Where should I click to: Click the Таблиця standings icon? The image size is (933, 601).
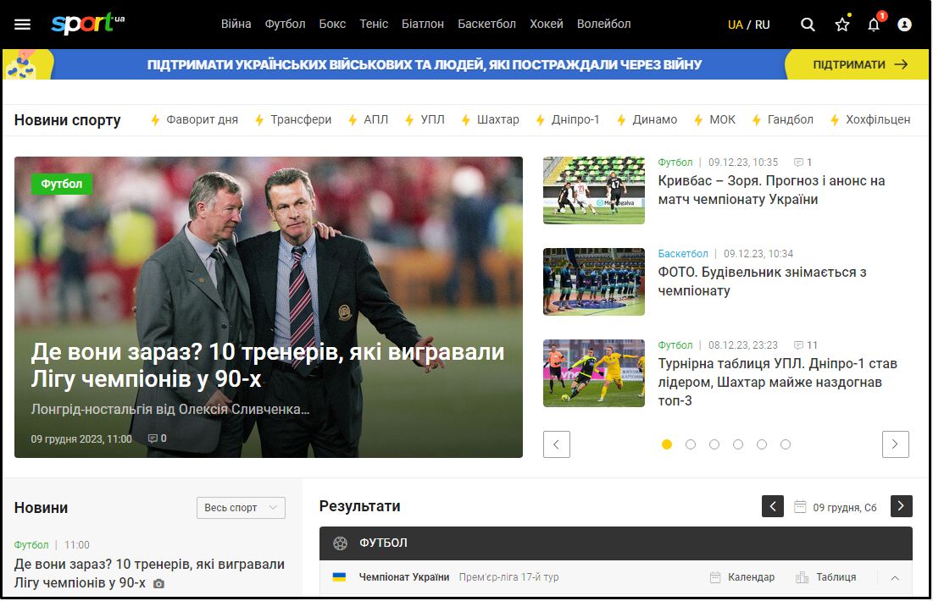pos(802,577)
